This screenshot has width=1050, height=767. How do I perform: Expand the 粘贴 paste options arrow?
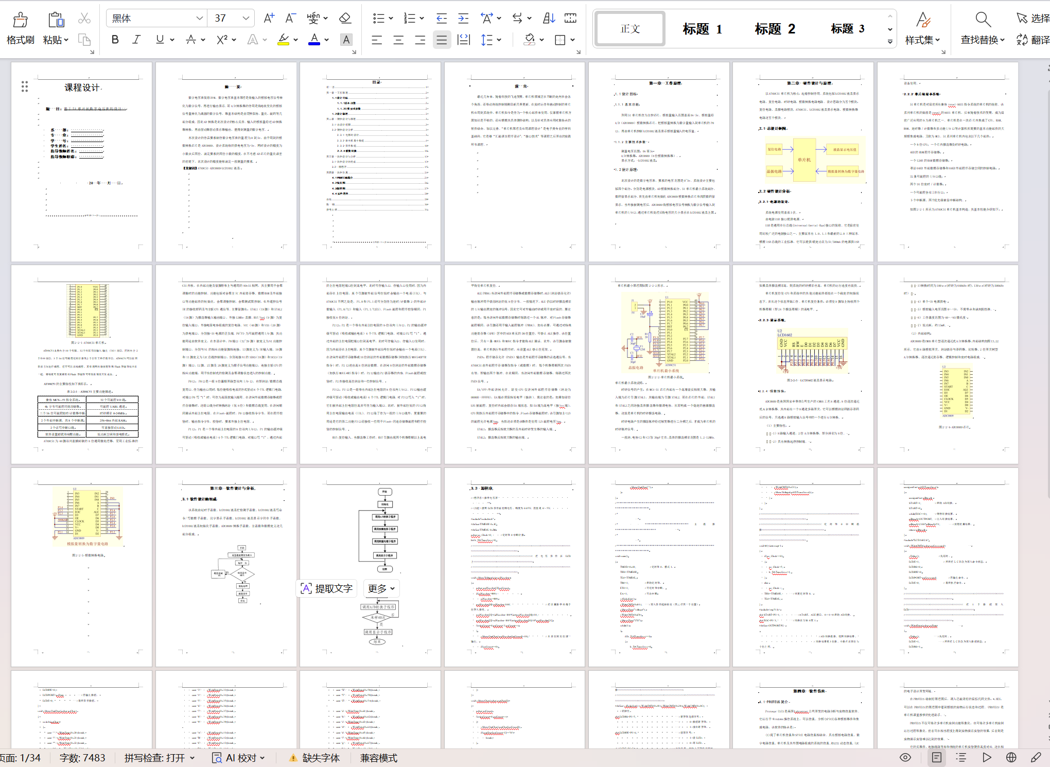(x=66, y=40)
